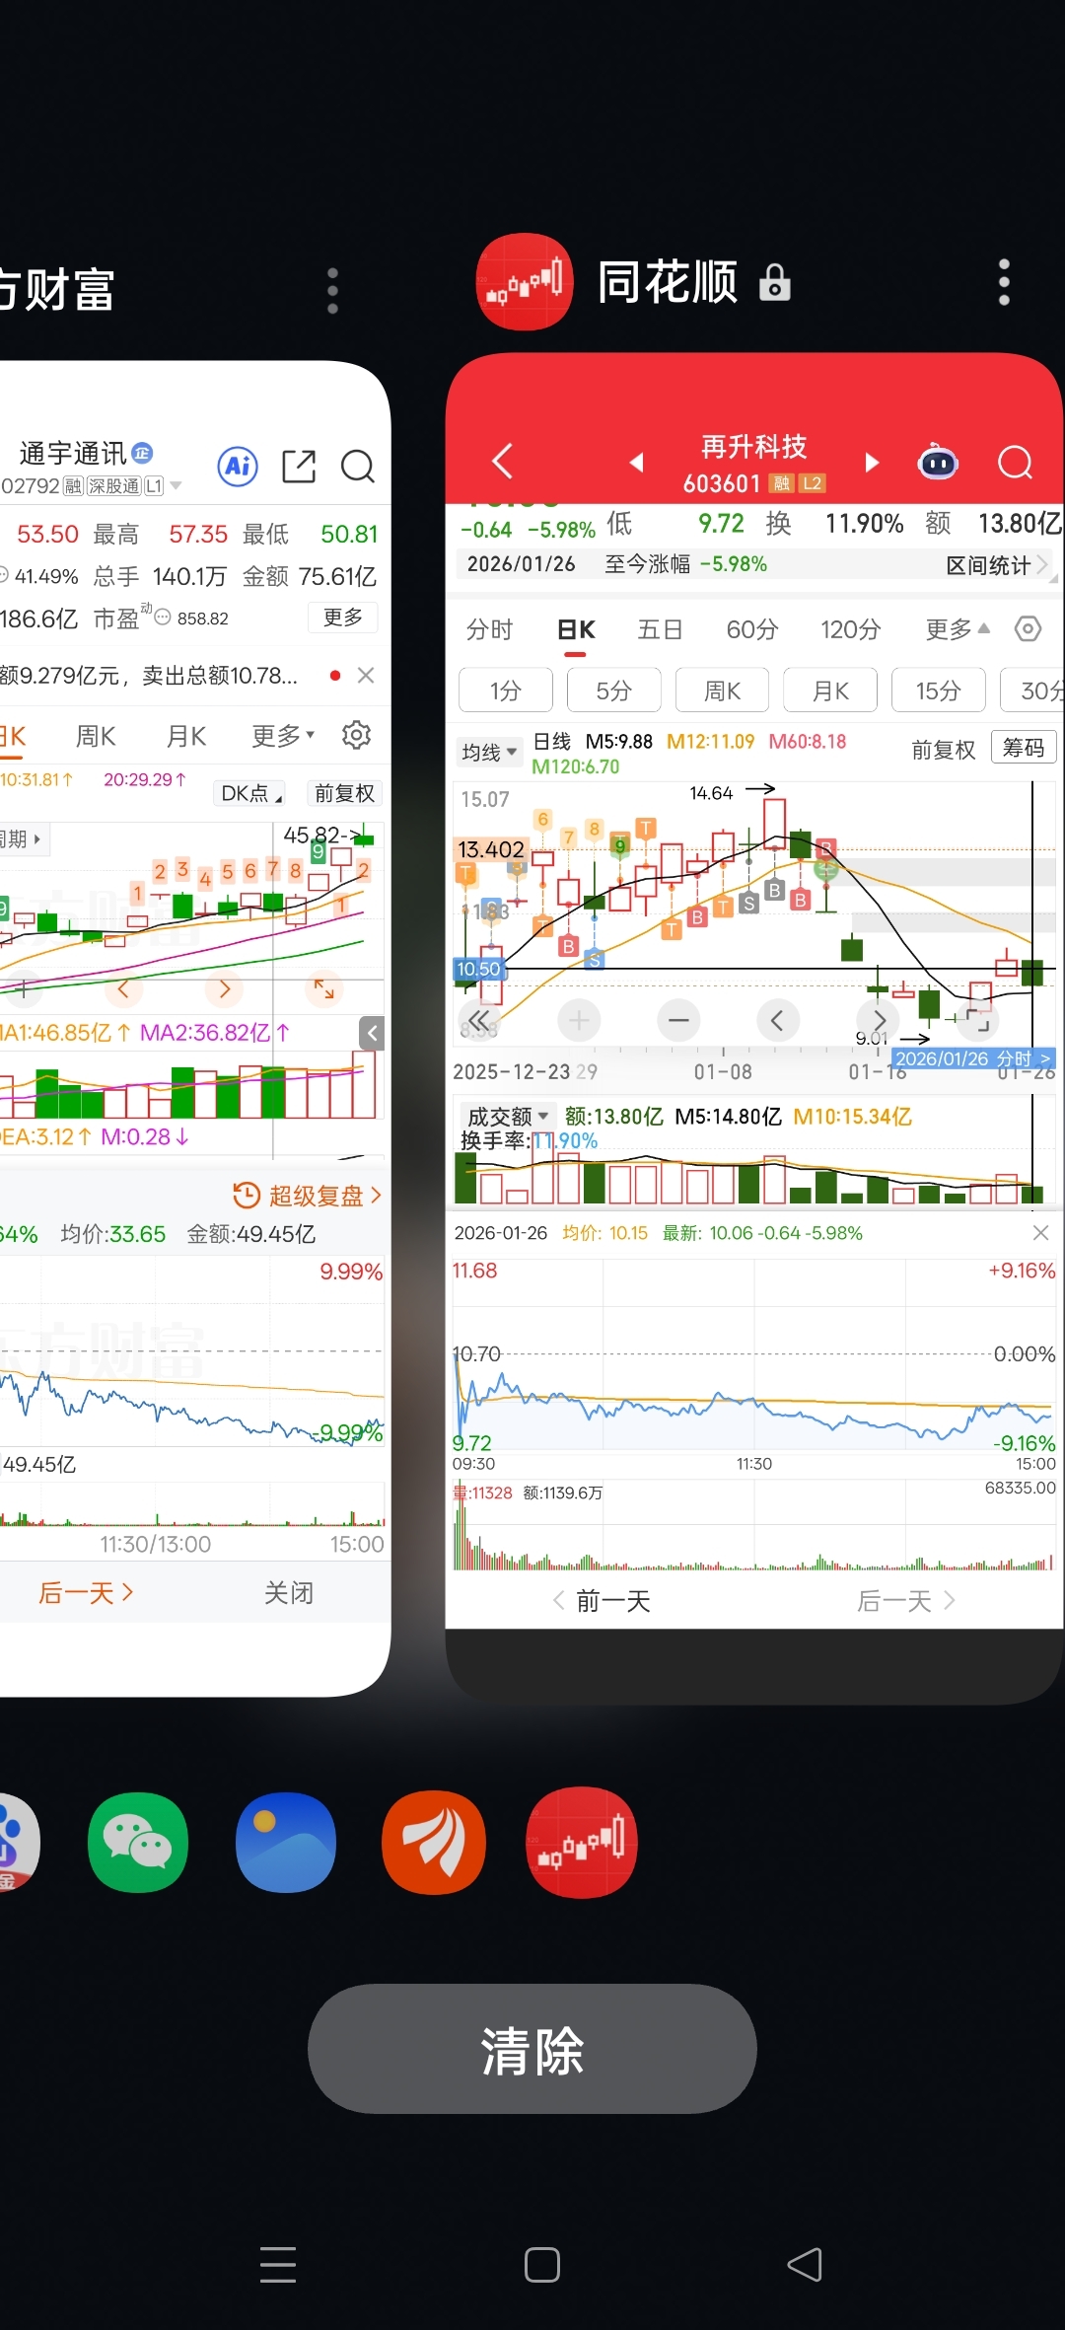This screenshot has width=1065, height=2330.
Task: Clear all recent apps with 清除
Action: coord(532,2049)
